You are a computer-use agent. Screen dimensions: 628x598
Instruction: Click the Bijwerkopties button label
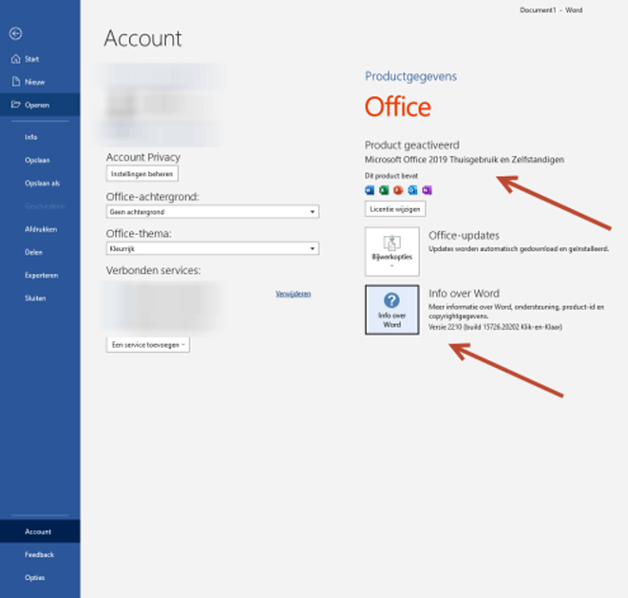(391, 257)
